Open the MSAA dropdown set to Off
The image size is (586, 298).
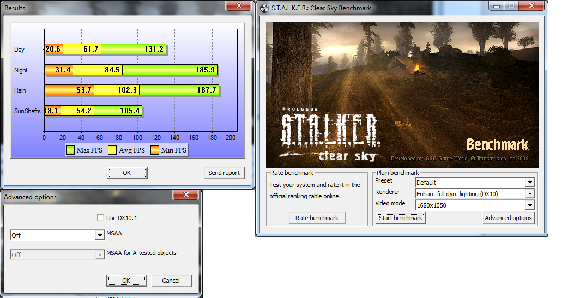click(57, 235)
